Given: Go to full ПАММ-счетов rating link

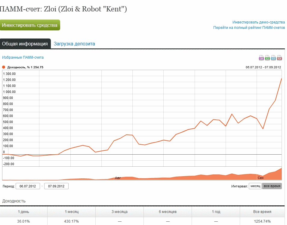Looking at the screenshot, I should (x=249, y=27).
